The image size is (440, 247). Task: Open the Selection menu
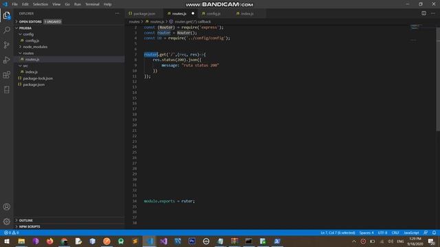(x=41, y=4)
